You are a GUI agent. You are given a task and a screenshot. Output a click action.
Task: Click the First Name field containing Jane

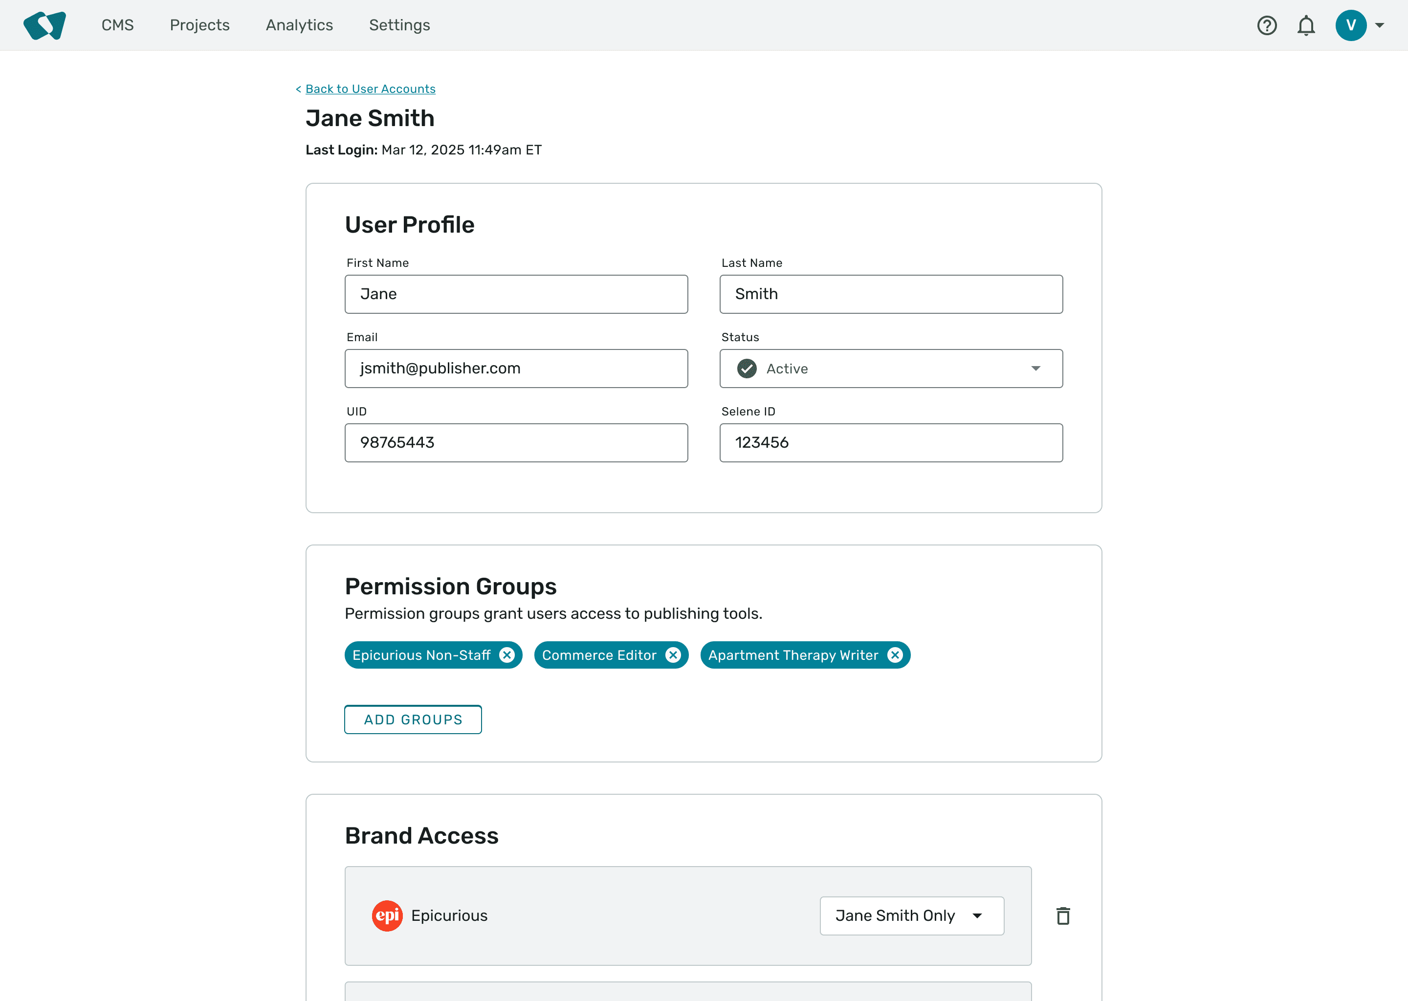coord(516,294)
